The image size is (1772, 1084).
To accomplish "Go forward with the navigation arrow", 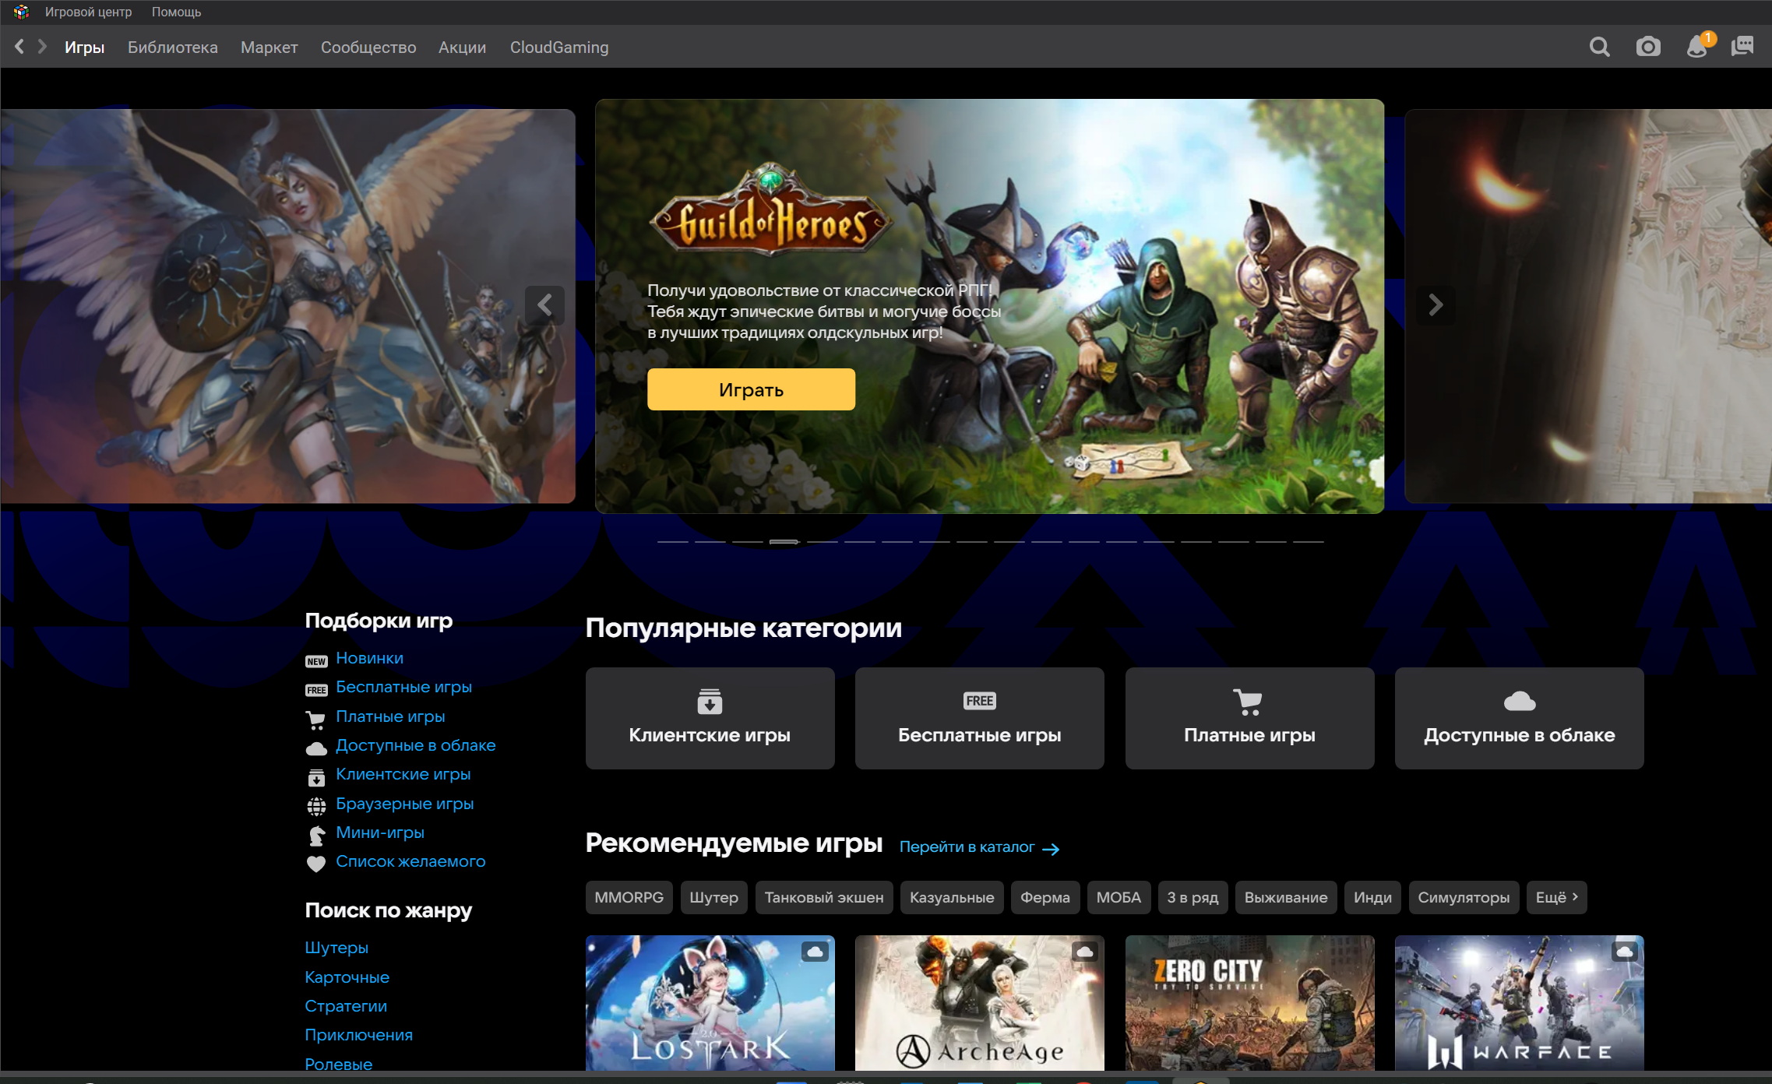I will 43,47.
